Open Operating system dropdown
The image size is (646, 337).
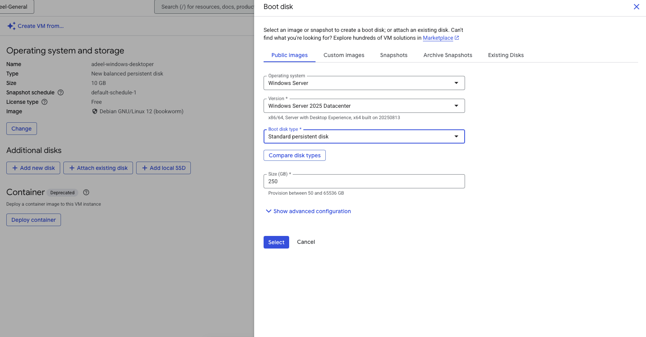(x=364, y=83)
